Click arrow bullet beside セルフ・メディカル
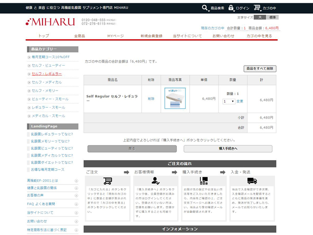This screenshot has width=313, height=235. point(29,83)
